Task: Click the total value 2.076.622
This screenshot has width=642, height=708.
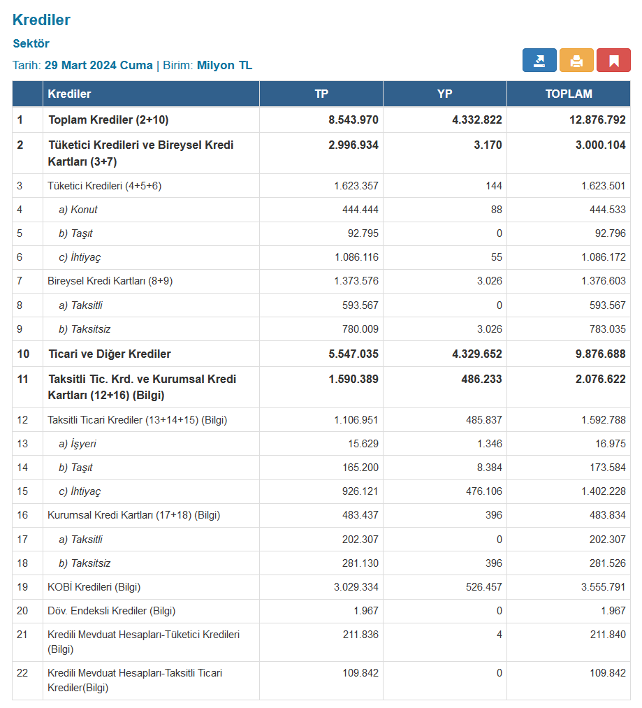Action: [x=601, y=379]
